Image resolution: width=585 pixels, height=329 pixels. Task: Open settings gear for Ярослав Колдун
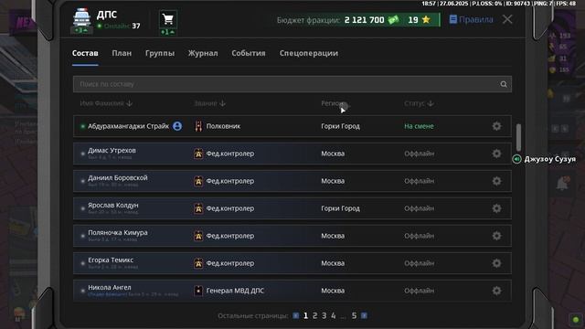click(x=496, y=208)
